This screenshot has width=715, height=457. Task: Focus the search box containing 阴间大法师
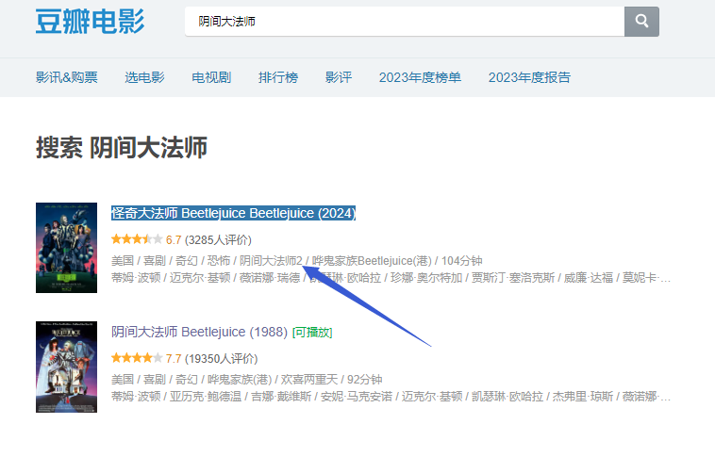[404, 21]
